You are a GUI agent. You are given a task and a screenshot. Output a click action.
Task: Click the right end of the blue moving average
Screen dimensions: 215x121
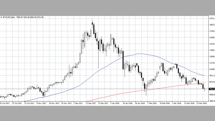204,76
